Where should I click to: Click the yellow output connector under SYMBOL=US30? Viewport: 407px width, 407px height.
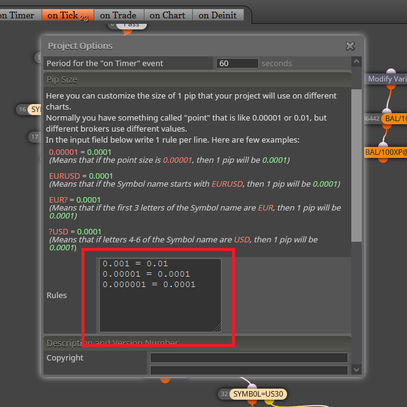[x=269, y=402]
